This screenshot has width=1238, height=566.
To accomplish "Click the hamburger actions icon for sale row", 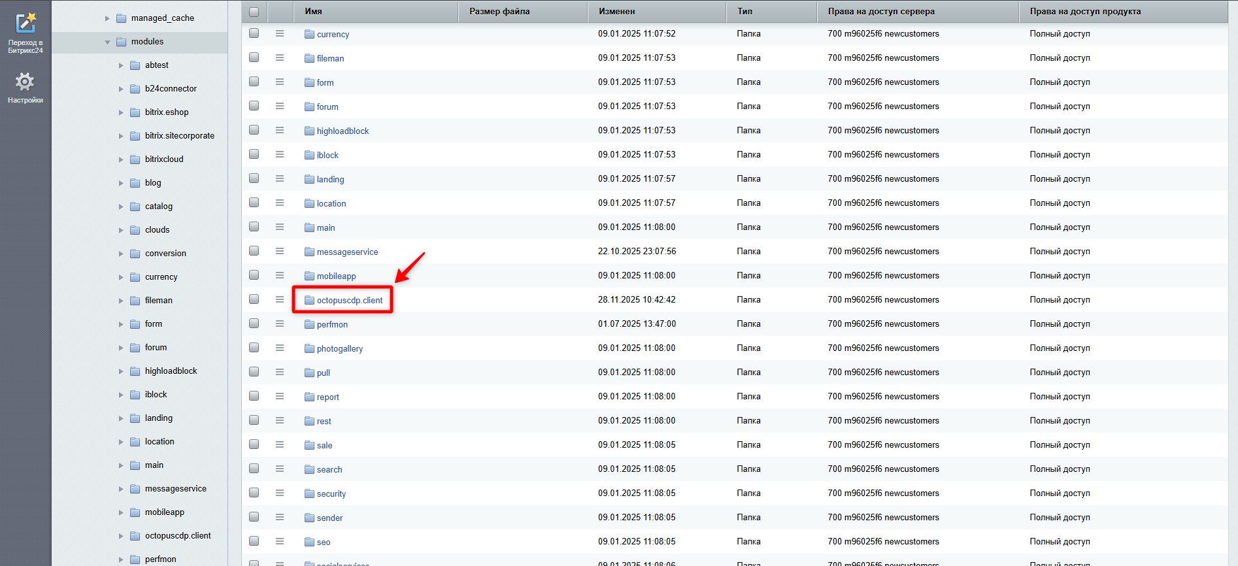I will pyautogui.click(x=280, y=444).
